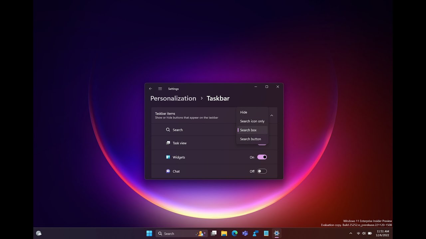
Task: Open the weather widget on taskbar left
Action: (39, 233)
